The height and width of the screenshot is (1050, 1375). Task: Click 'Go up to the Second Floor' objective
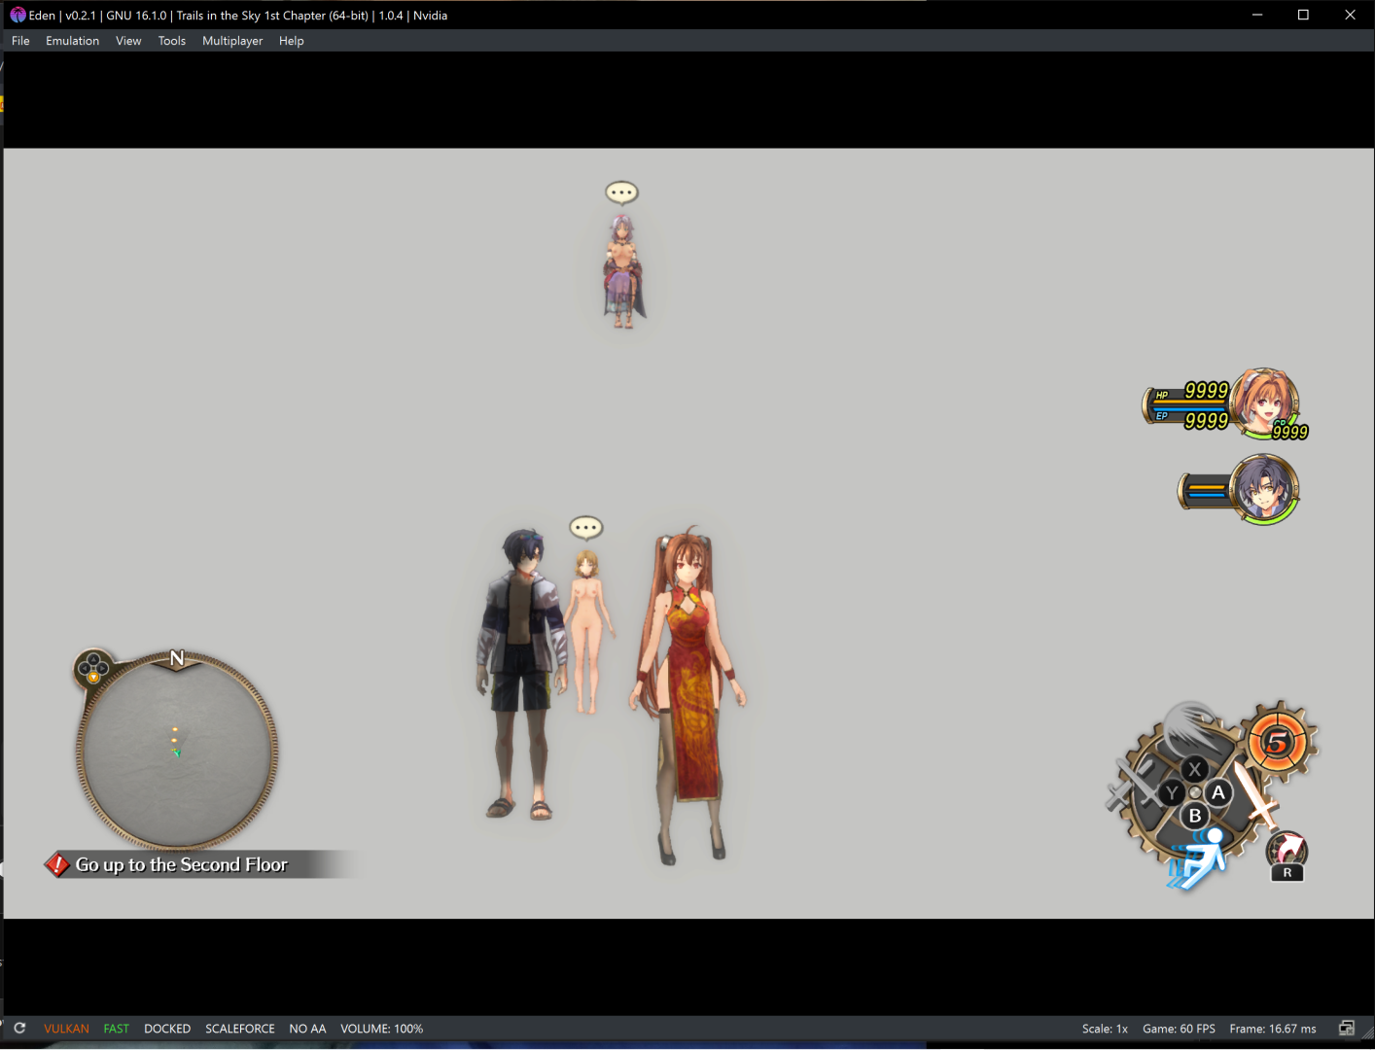pyautogui.click(x=182, y=864)
